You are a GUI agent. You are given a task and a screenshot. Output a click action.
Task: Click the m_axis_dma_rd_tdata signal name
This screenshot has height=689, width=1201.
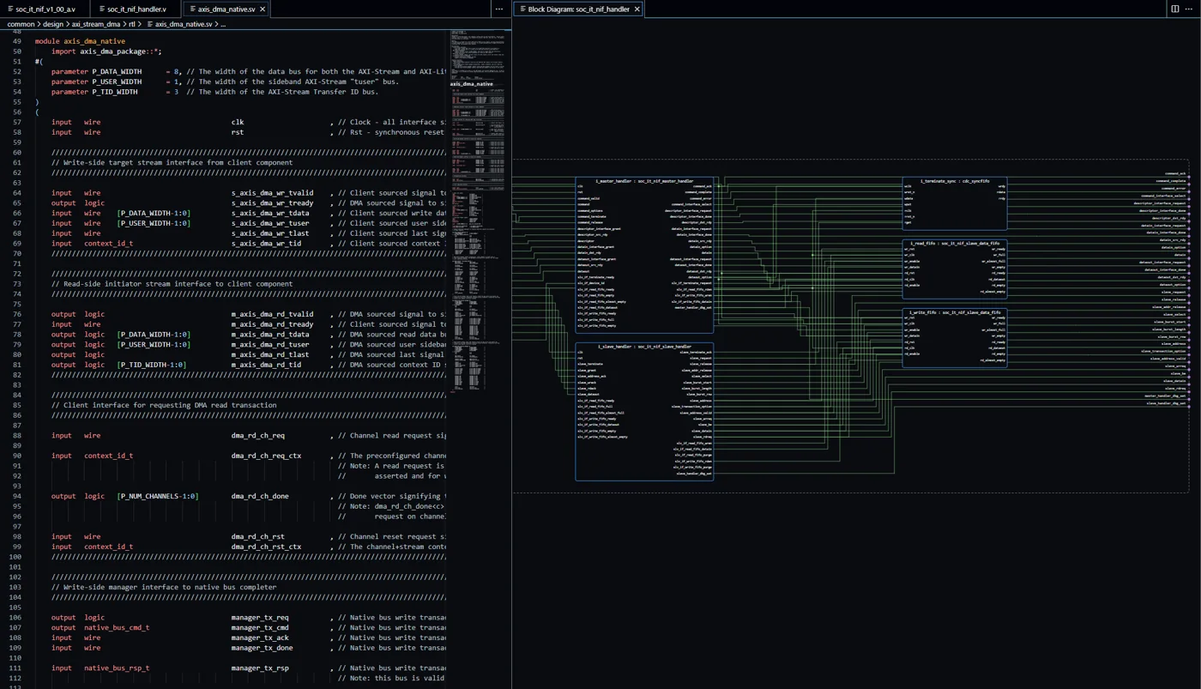coord(270,335)
